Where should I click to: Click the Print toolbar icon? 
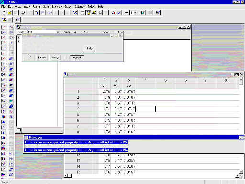pos(24,13)
